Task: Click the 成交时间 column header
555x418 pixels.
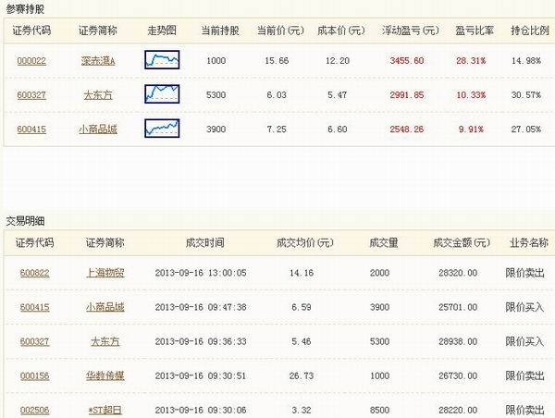Action: click(205, 243)
